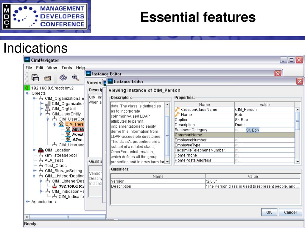Expand the Associations tree node
305x228 pixels.
click(x=28, y=202)
